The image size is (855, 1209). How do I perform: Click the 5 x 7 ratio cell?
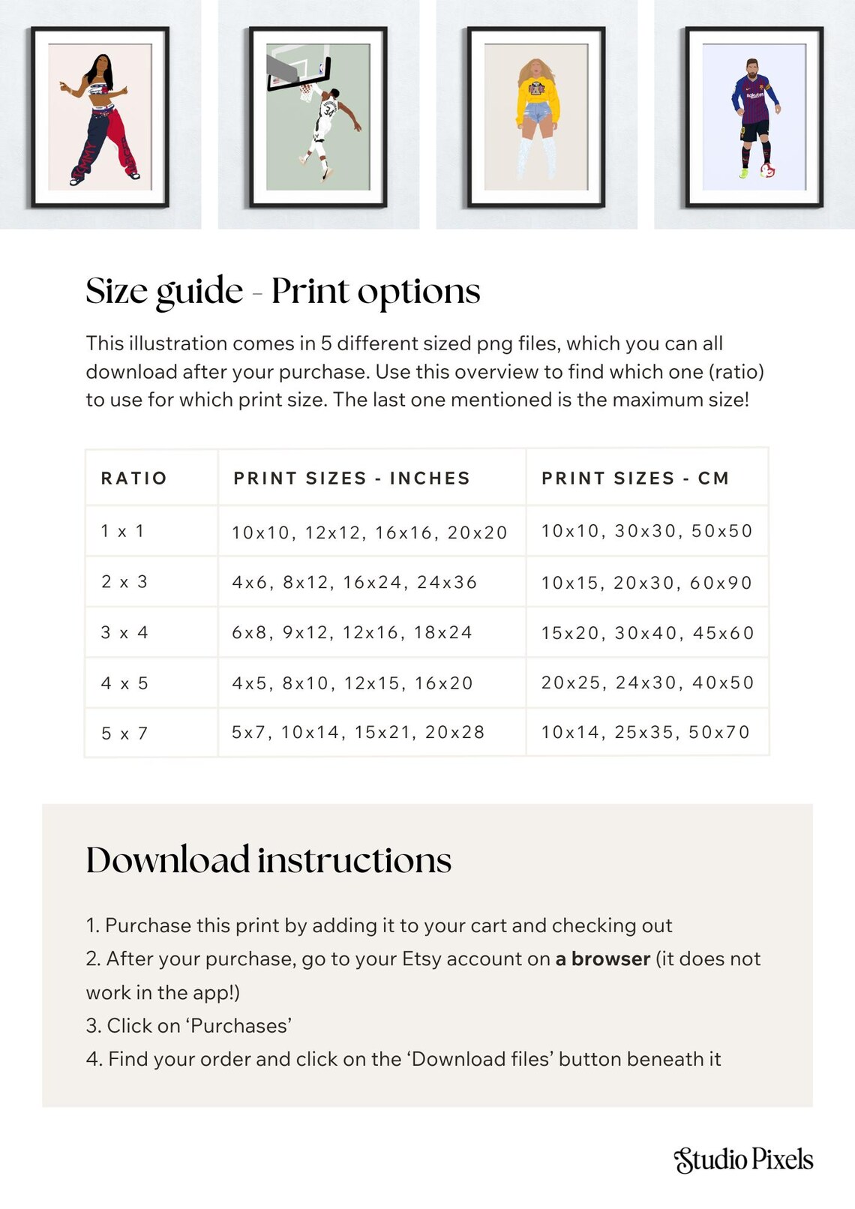(151, 733)
